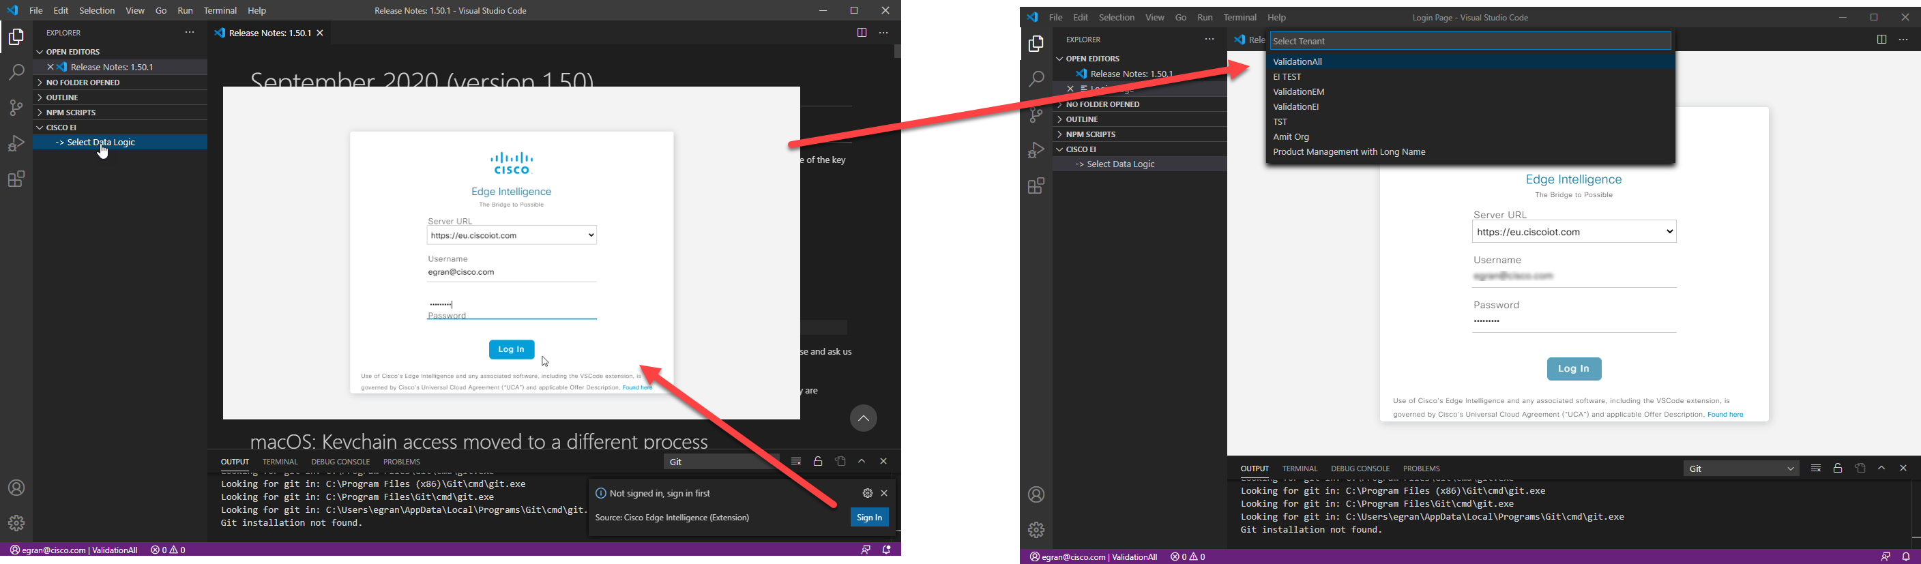Viewport: 1921px width, 564px height.
Task: Open Search icon in right window activity bar
Action: point(1036,79)
